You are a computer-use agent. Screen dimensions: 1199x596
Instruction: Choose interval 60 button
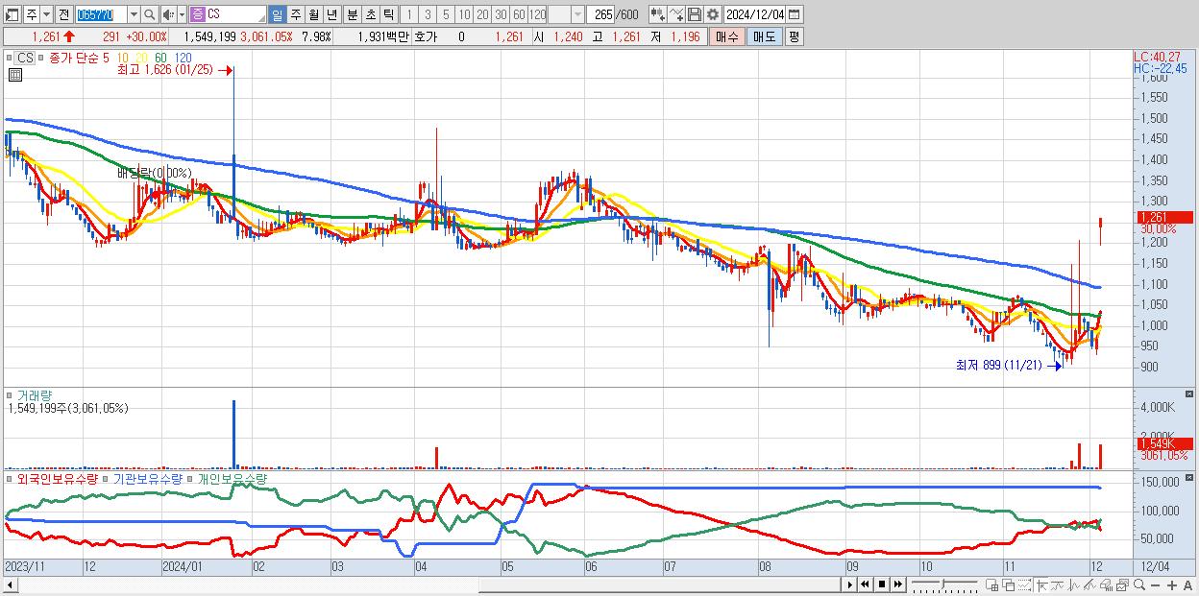click(x=519, y=14)
